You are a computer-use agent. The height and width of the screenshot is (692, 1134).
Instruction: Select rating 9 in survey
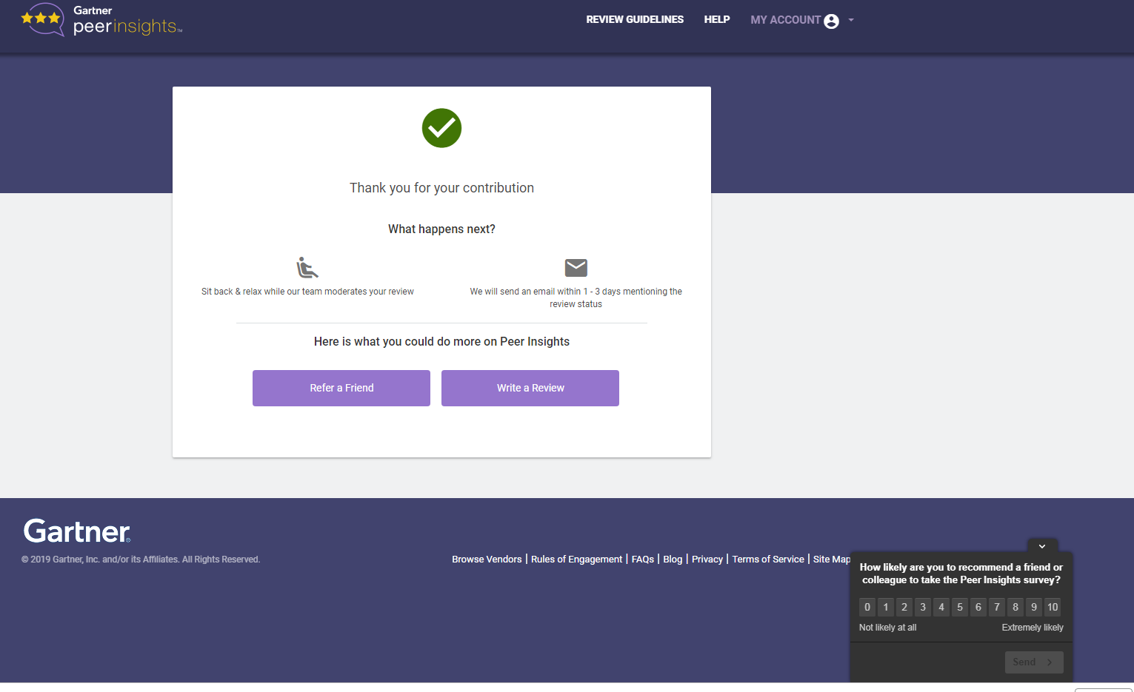pos(1034,607)
